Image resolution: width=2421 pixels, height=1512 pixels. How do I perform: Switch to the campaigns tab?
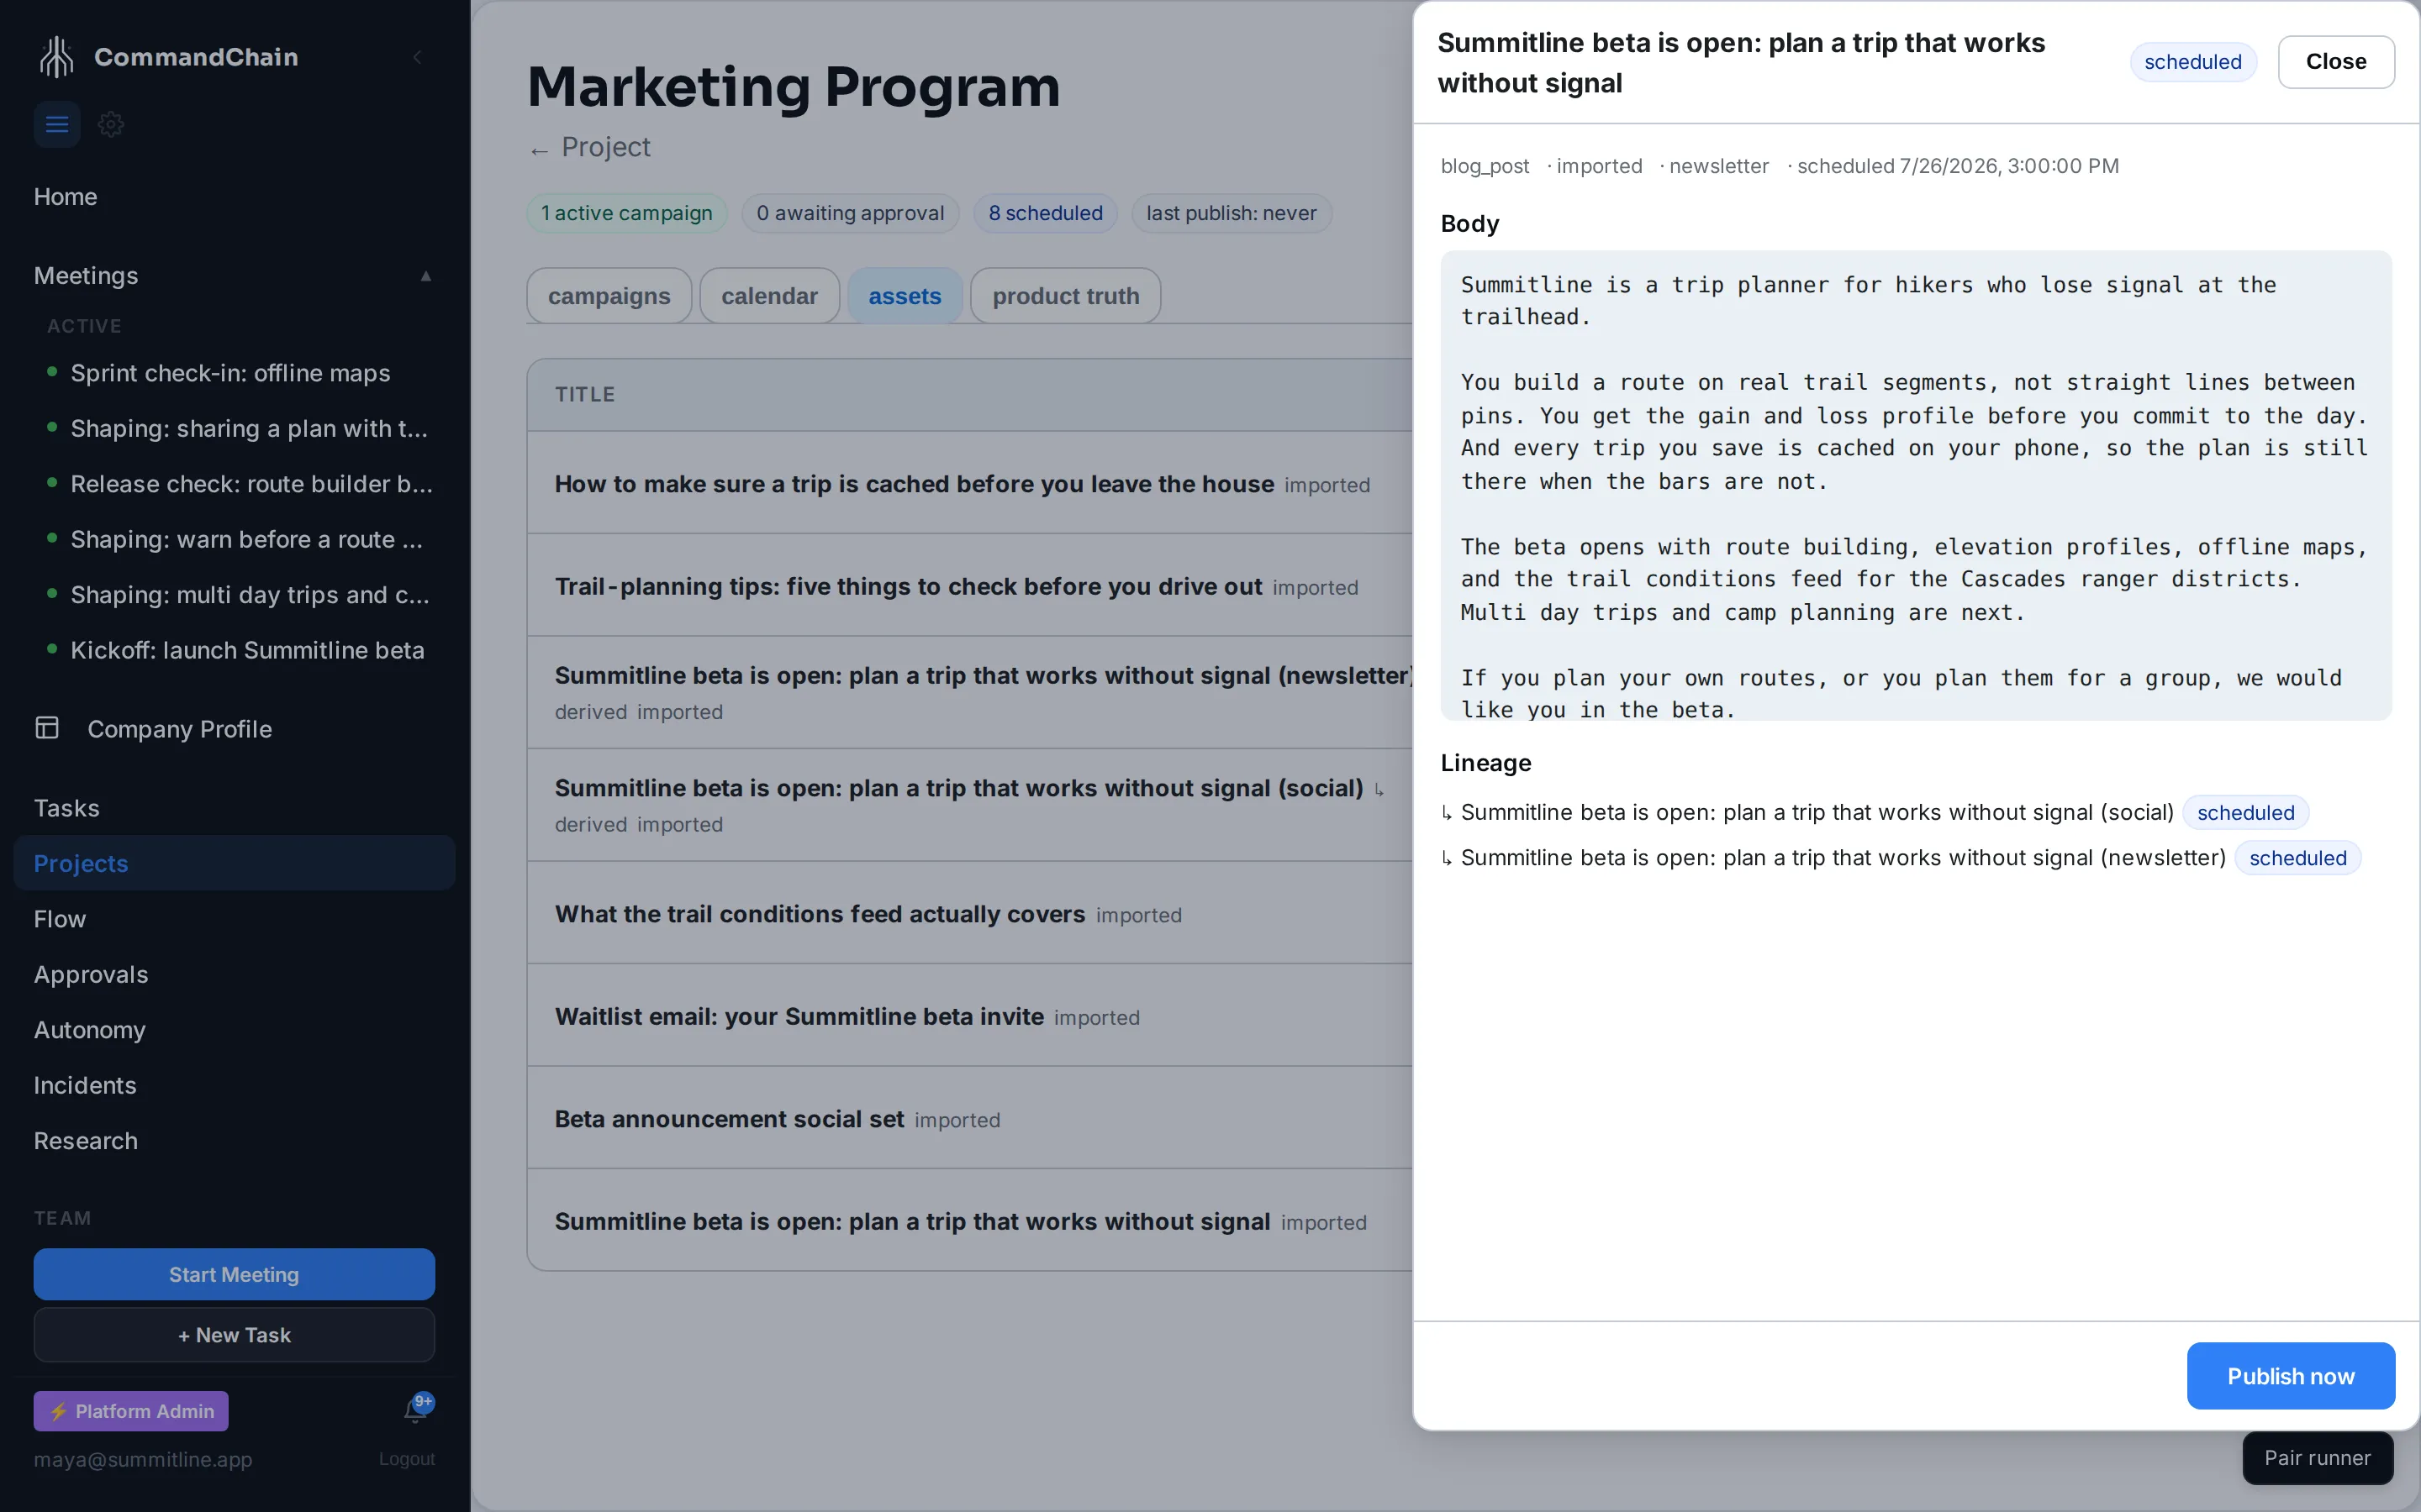(x=609, y=296)
